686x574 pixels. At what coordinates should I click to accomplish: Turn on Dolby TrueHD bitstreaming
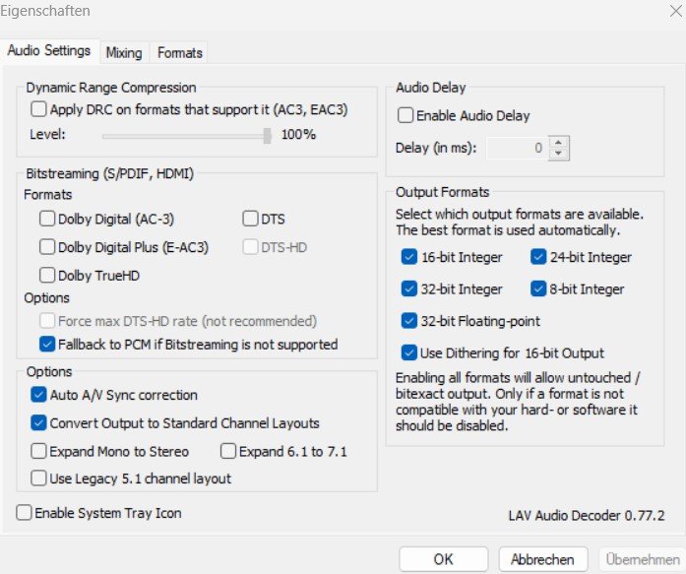tap(47, 276)
